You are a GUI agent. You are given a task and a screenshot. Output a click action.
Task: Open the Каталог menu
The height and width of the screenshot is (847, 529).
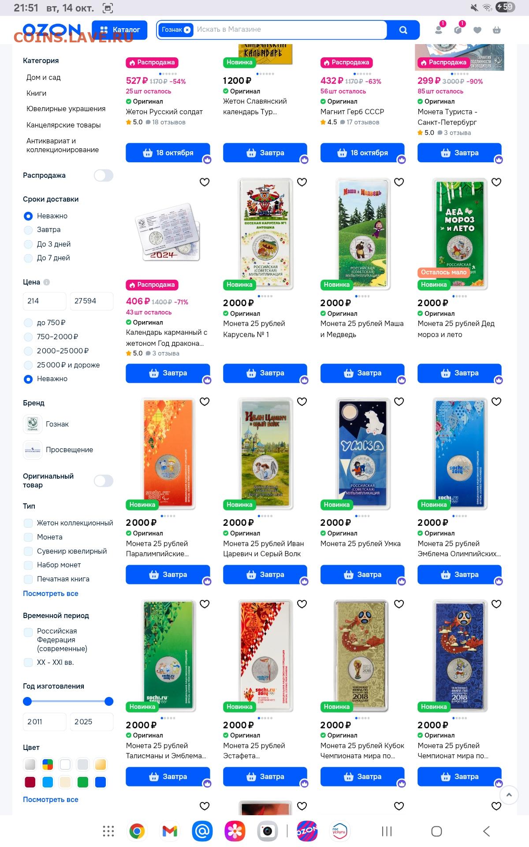click(119, 30)
